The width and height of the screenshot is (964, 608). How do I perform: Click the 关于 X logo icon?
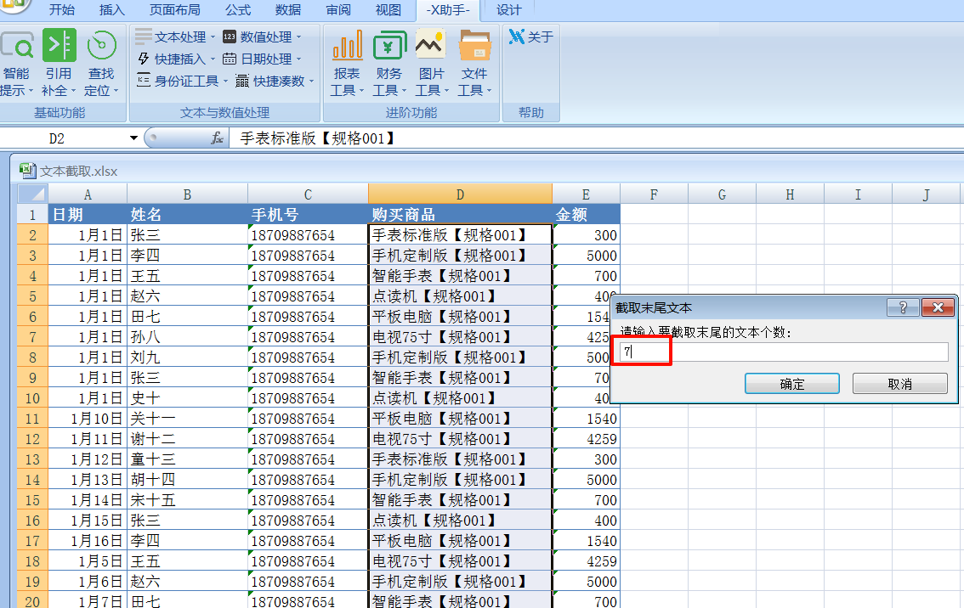(517, 37)
